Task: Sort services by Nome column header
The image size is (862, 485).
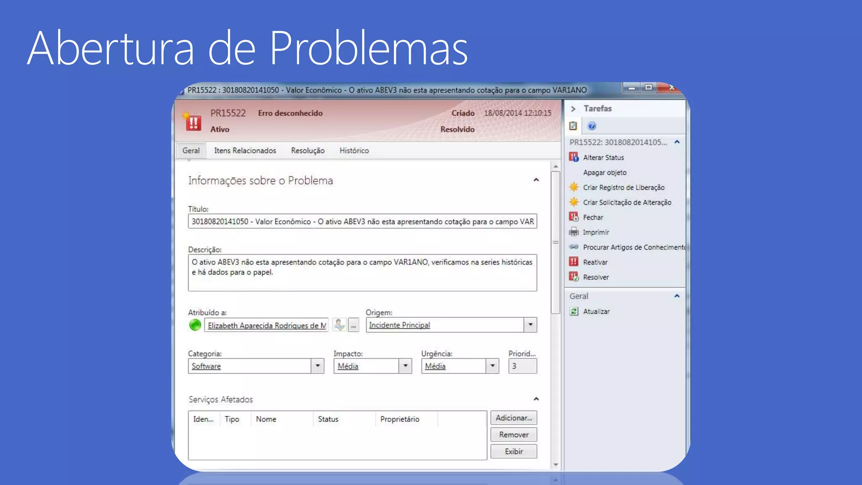Action: [x=282, y=419]
